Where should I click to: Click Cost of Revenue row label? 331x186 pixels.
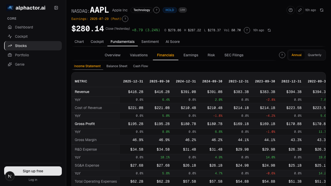pyautogui.click(x=88, y=108)
